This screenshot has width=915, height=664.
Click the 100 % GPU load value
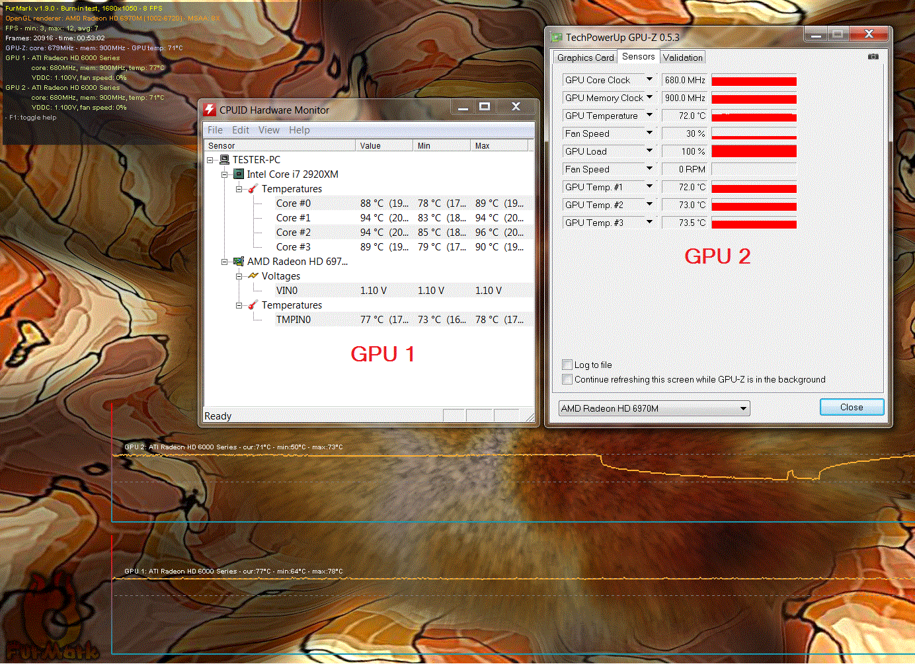pyautogui.click(x=685, y=151)
